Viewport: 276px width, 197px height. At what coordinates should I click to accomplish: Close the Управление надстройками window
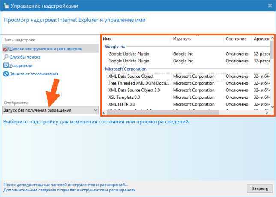click(270, 6)
